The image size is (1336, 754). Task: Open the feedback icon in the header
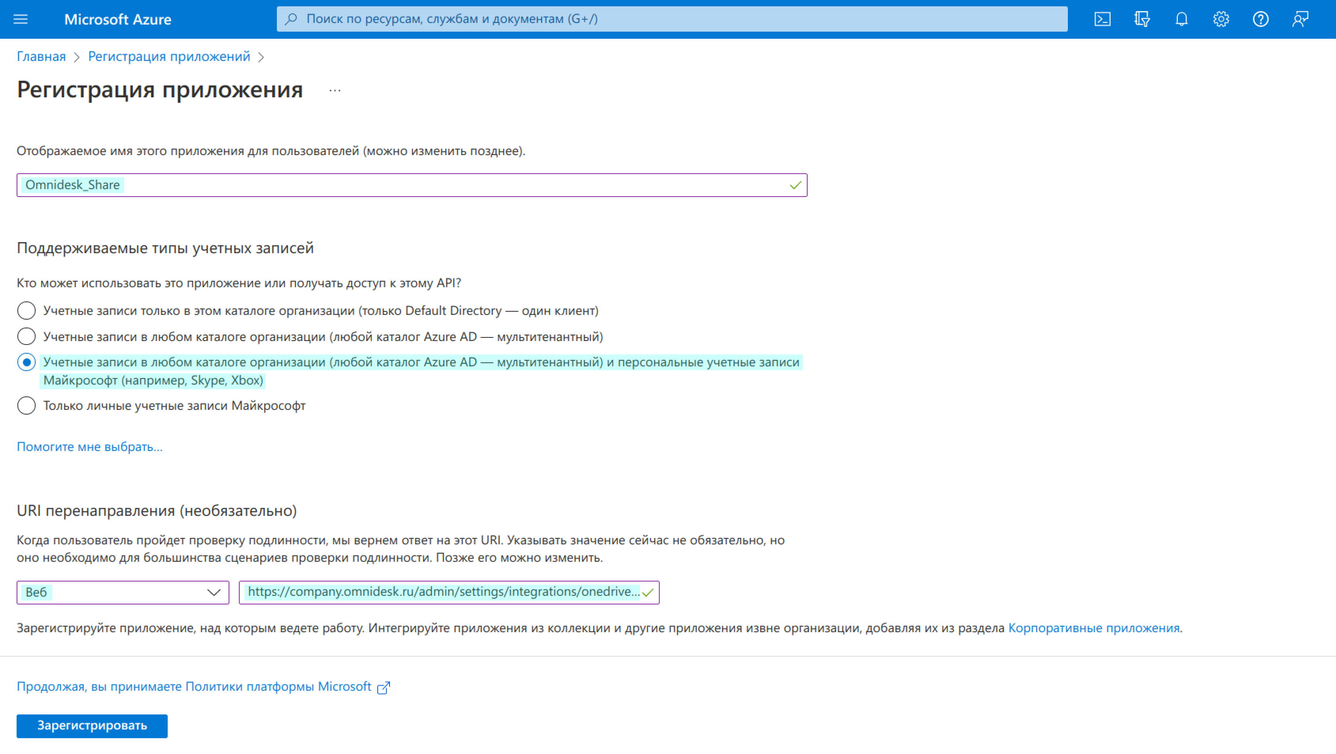click(x=1300, y=19)
